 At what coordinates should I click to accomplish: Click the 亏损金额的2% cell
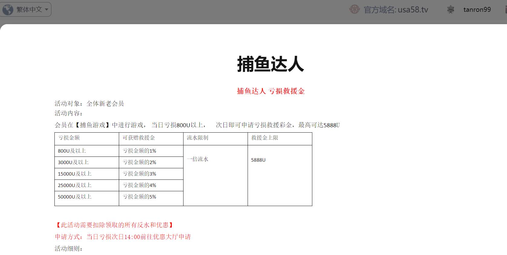tap(151, 162)
